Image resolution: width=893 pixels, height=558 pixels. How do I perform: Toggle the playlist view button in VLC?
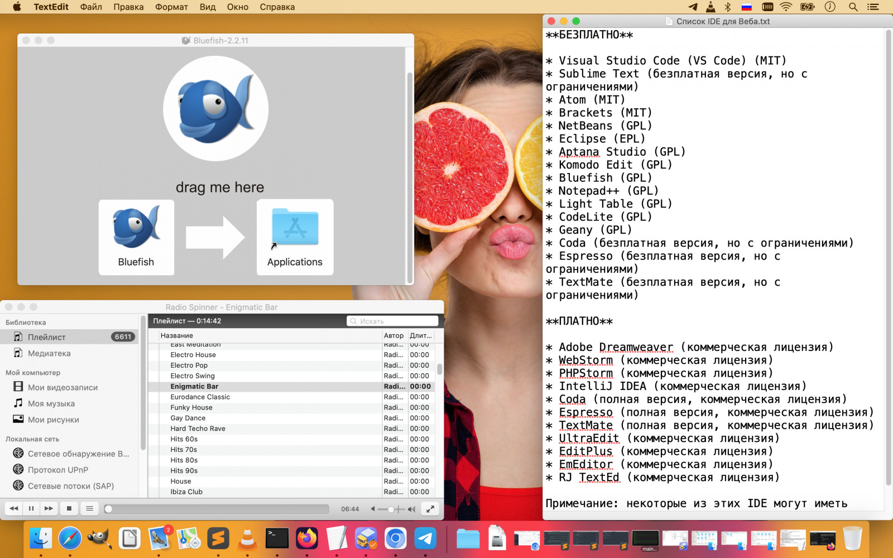(x=89, y=508)
